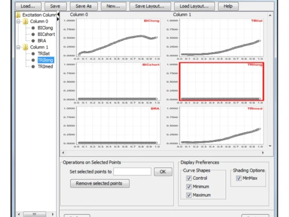
Task: Click tree panel scroll left arrow
Action: [x=18, y=214]
